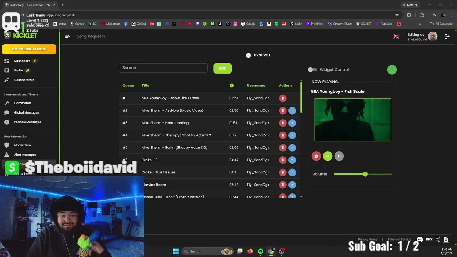
Task: Toggle the Widget Control switch
Action: (312, 70)
